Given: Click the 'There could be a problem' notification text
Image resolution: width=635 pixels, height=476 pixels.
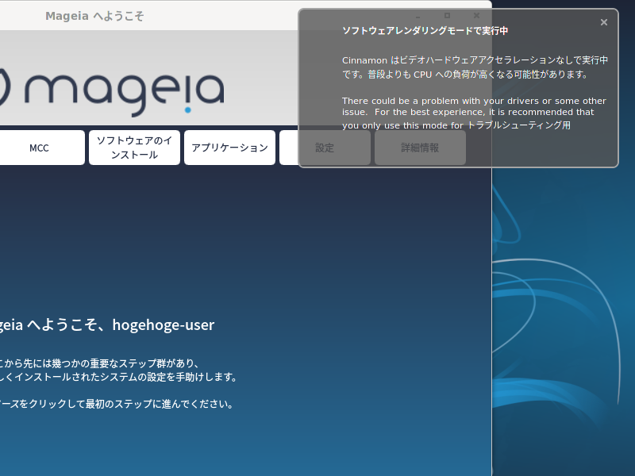Looking at the screenshot, I should [474, 113].
